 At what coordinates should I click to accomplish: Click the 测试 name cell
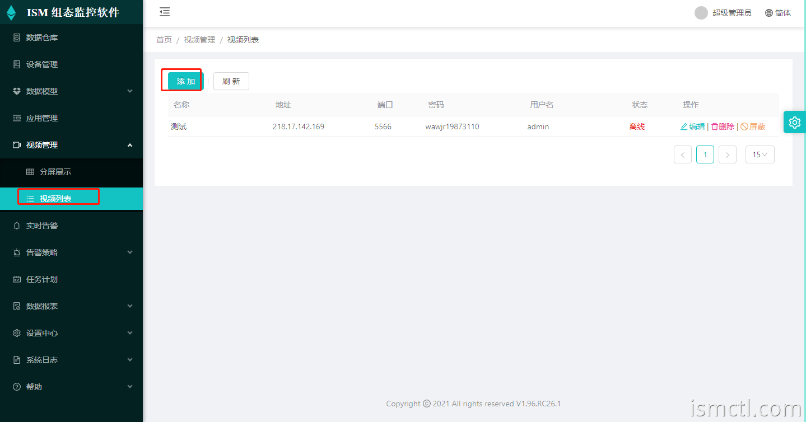[x=179, y=126]
